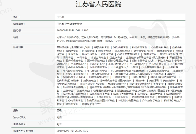Click 肝炎专业 specialty
196x134 pixels.
click(158, 84)
